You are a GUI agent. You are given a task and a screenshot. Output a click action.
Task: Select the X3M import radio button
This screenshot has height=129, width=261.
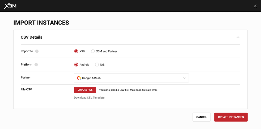76,51
